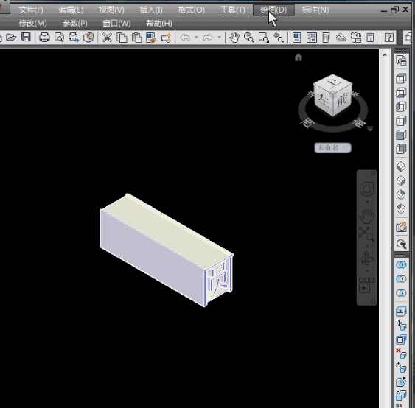Viewport: 415px width, 408px height.
Task: Expand the undo history dropdown arrow
Action: 196,38
